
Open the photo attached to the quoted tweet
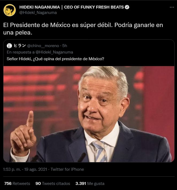[89, 114]
